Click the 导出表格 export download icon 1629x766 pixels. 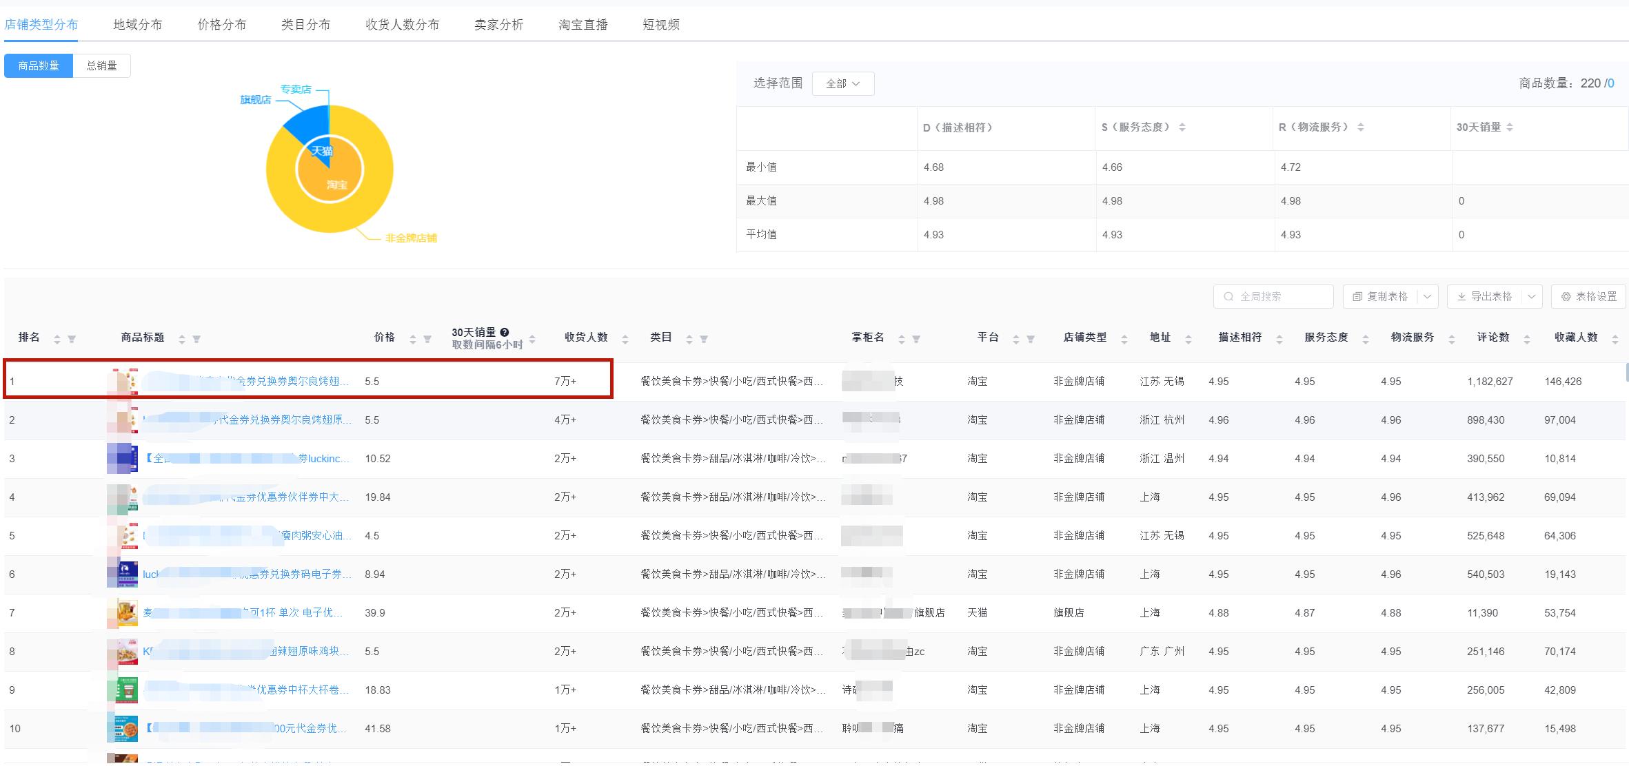1461,296
